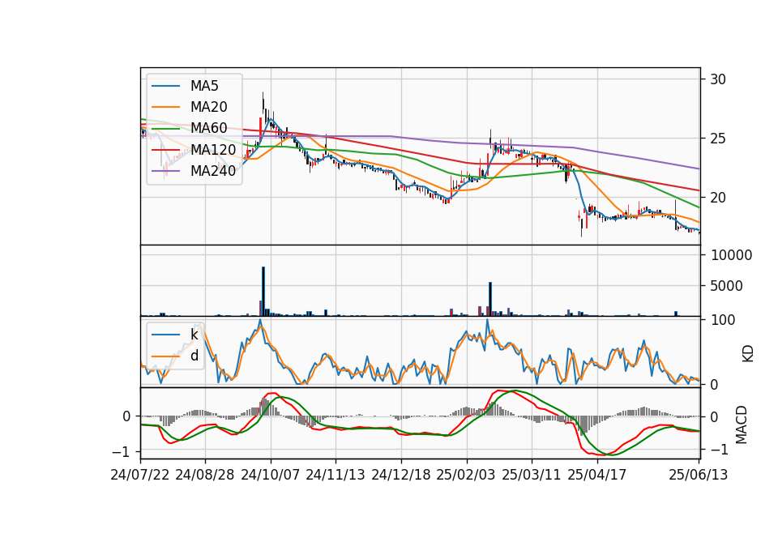Click the 25/04/17 date label
Screen dimensions: 778x559
[597, 475]
